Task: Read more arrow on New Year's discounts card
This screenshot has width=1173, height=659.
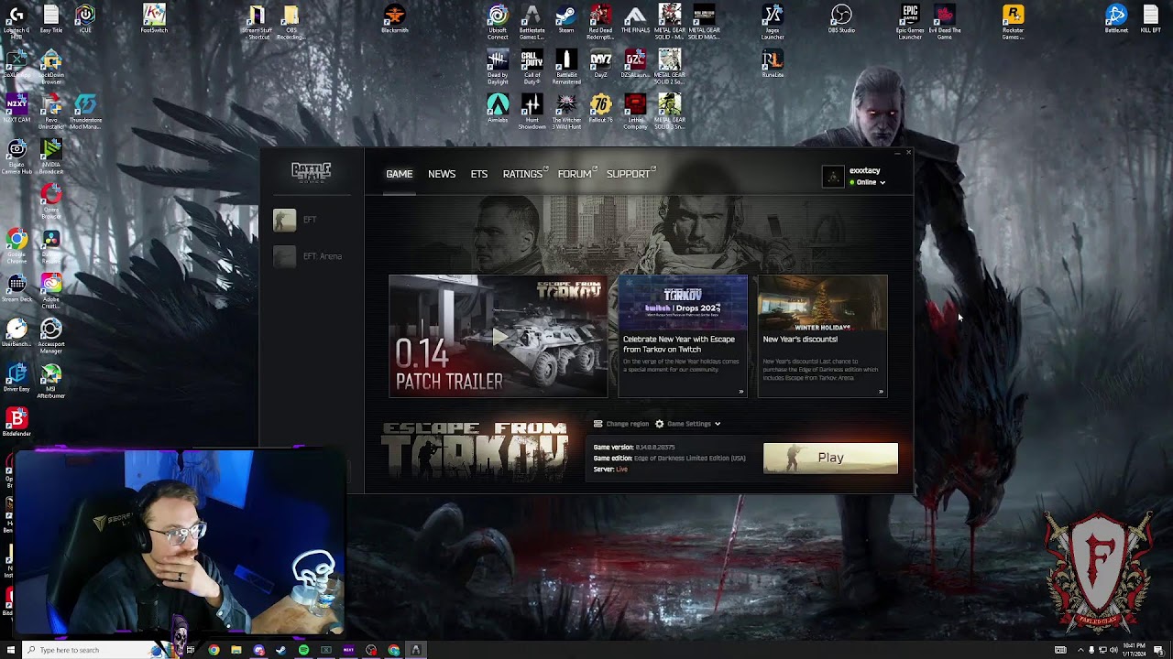Action: [x=881, y=392]
